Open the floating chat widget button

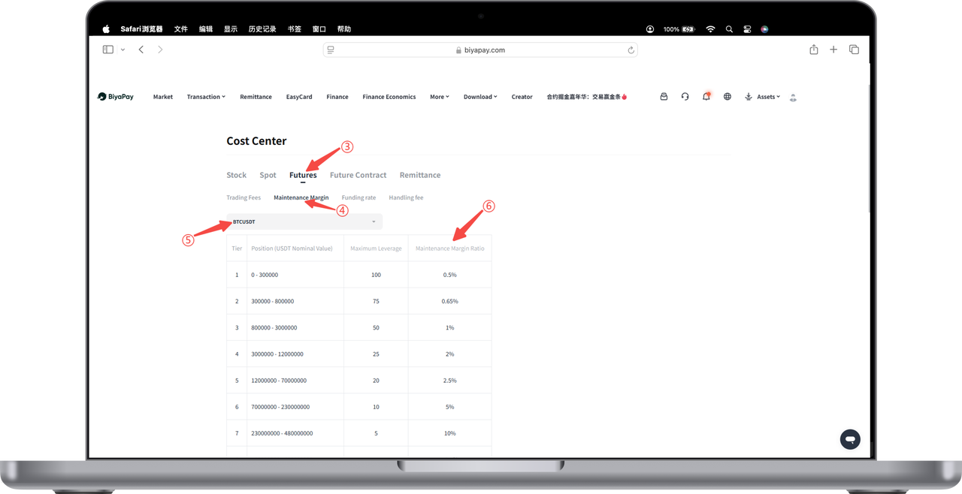[x=850, y=439]
